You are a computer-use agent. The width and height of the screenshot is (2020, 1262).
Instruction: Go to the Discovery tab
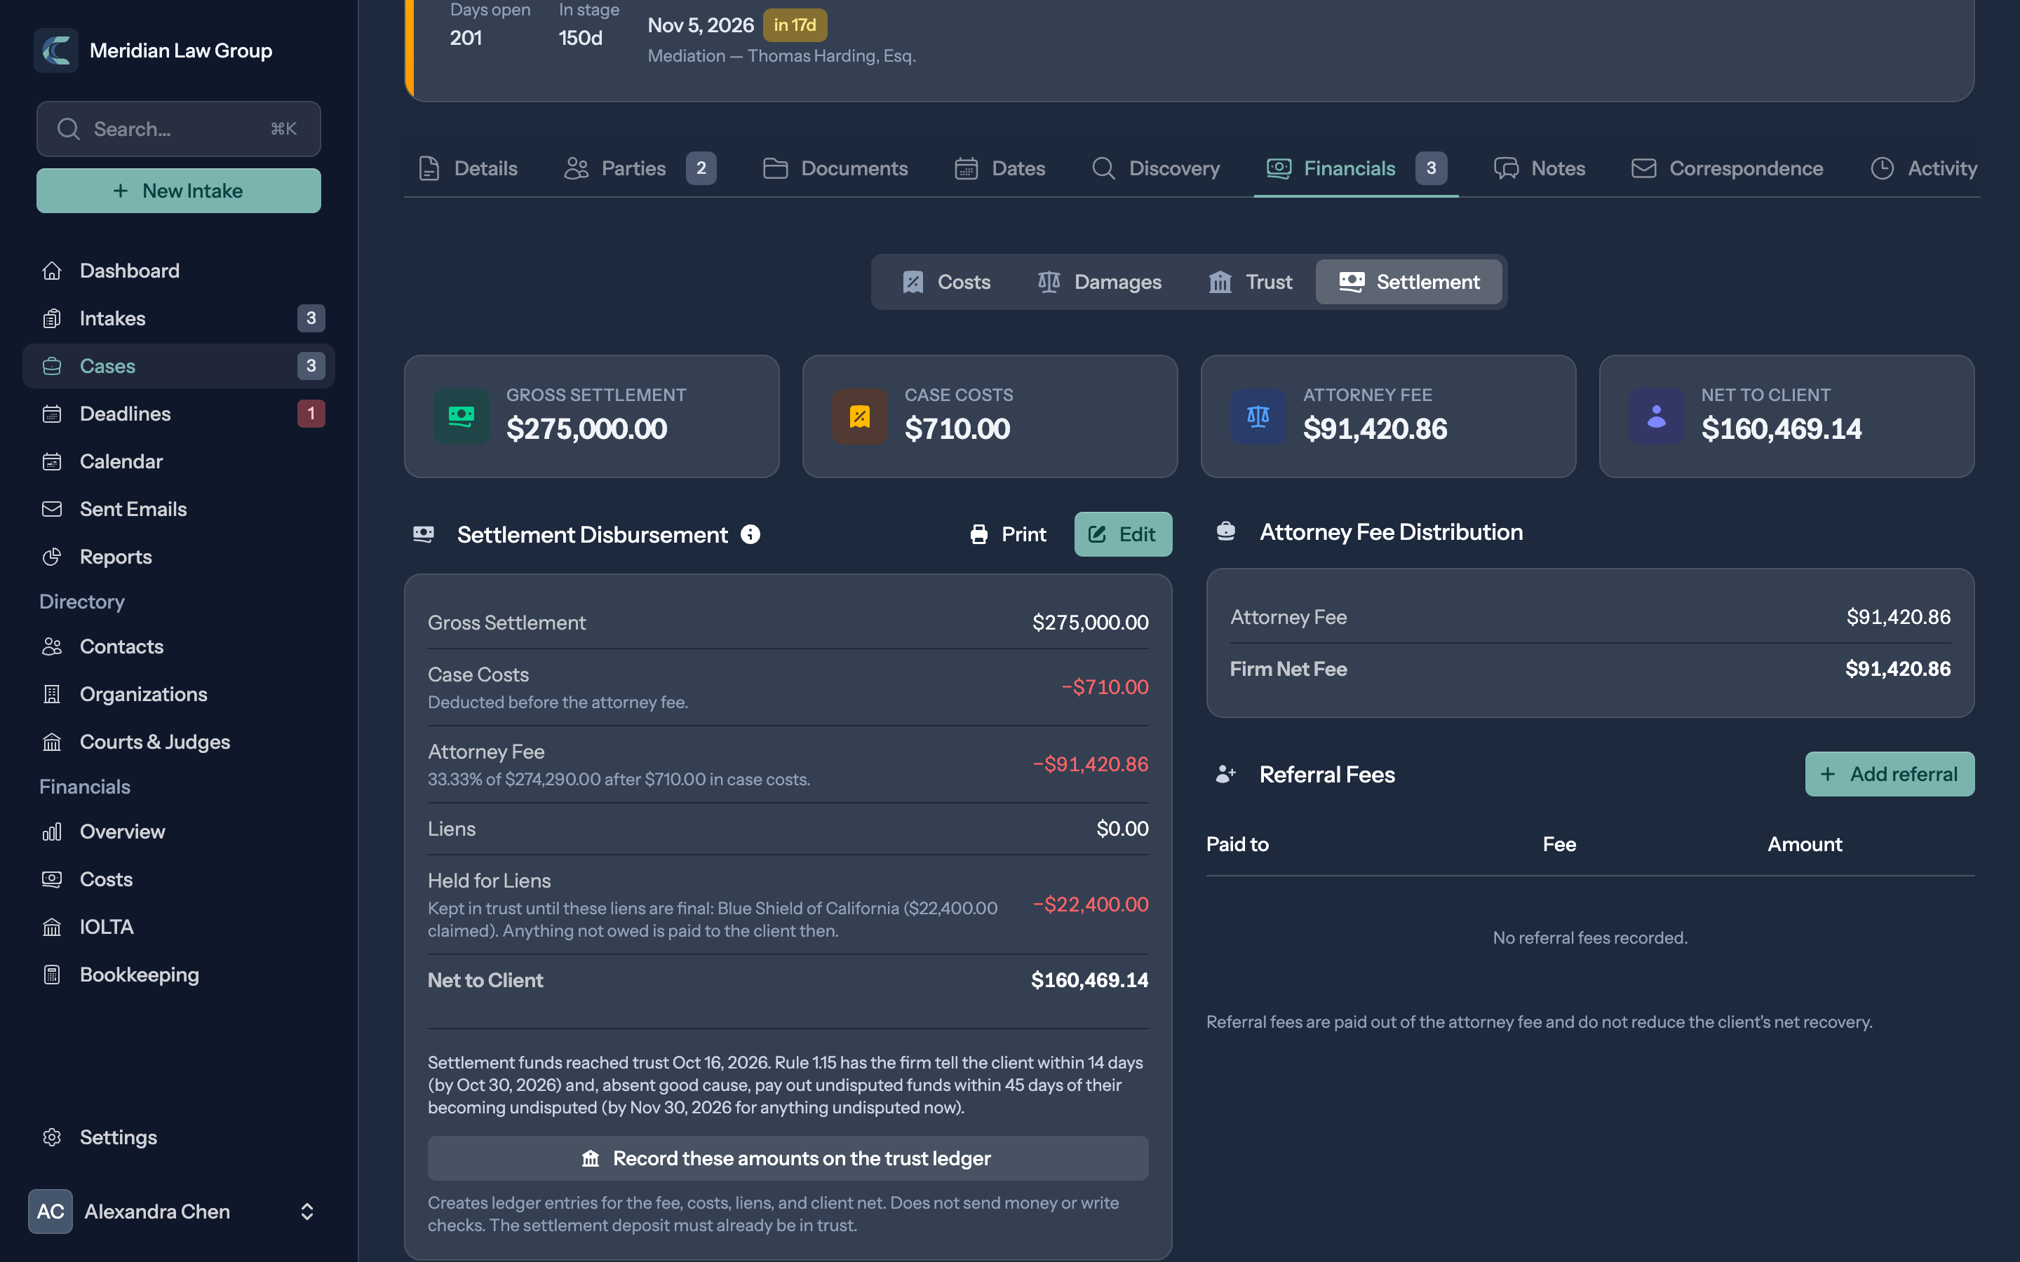[1156, 168]
